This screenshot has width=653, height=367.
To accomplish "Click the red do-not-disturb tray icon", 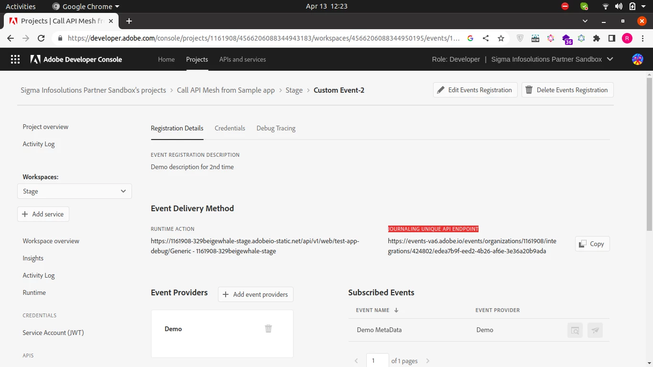I will point(565,6).
